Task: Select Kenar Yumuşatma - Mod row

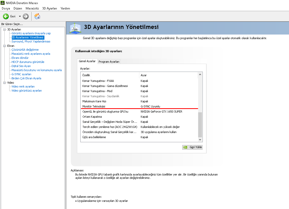Action: [139, 91]
